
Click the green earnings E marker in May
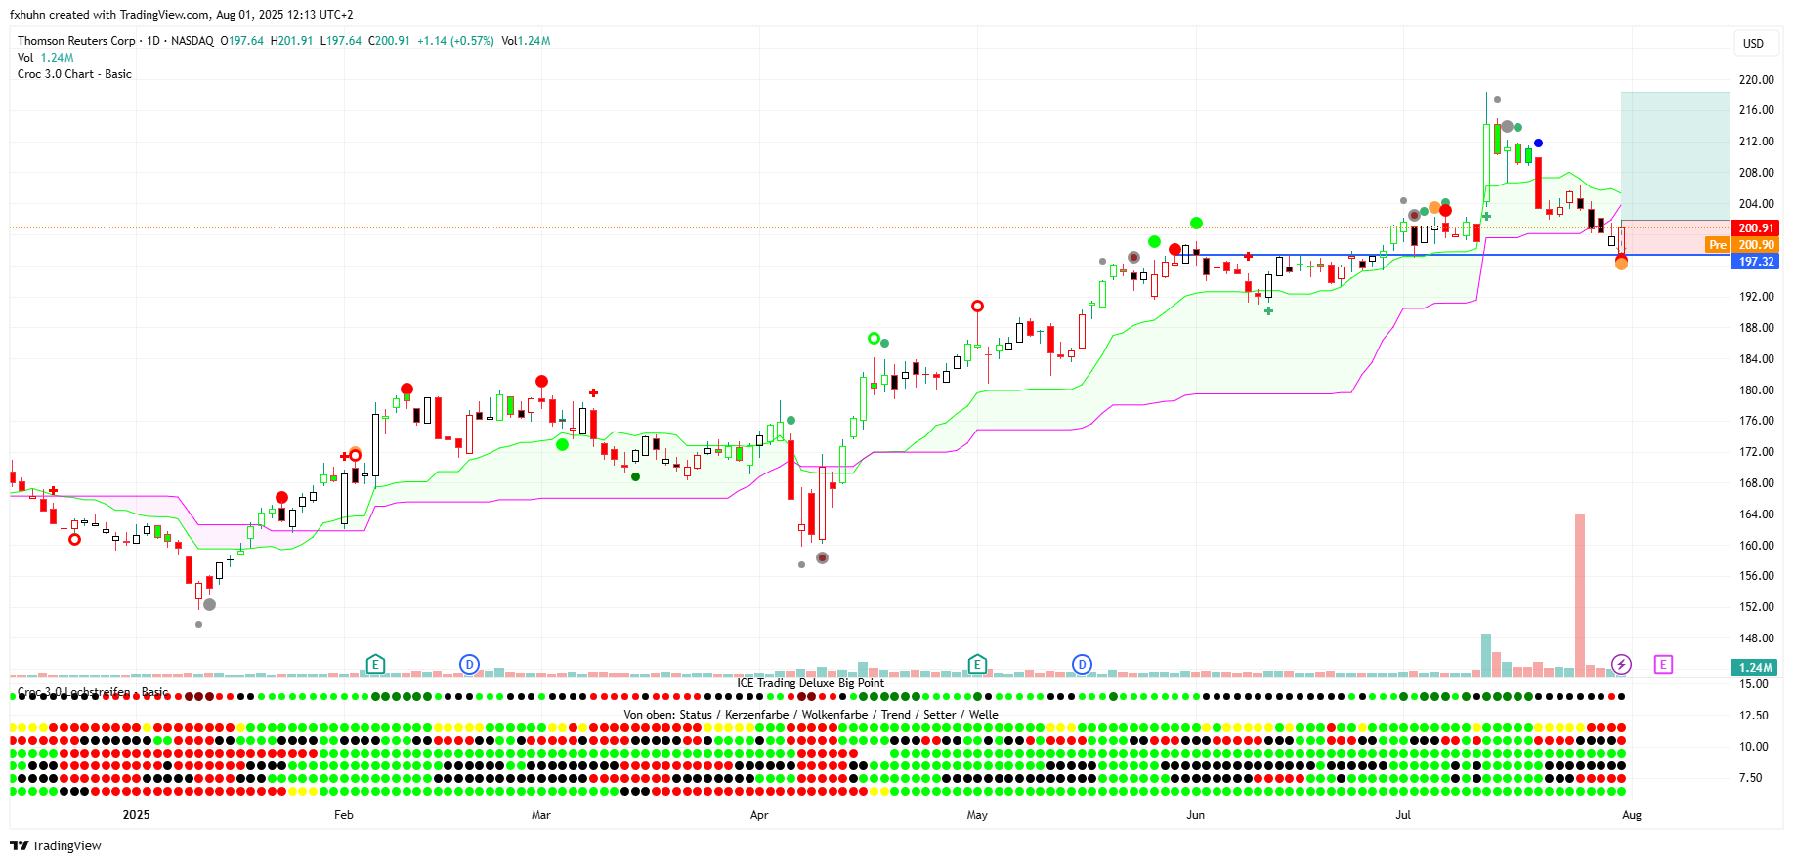[x=977, y=665]
